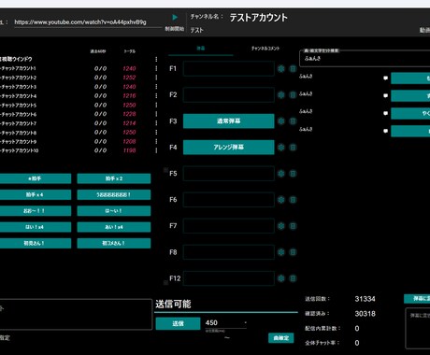Viewport: 430px width, 355px height.
Task: Click the trash icon beside F12
Action: 293,278
